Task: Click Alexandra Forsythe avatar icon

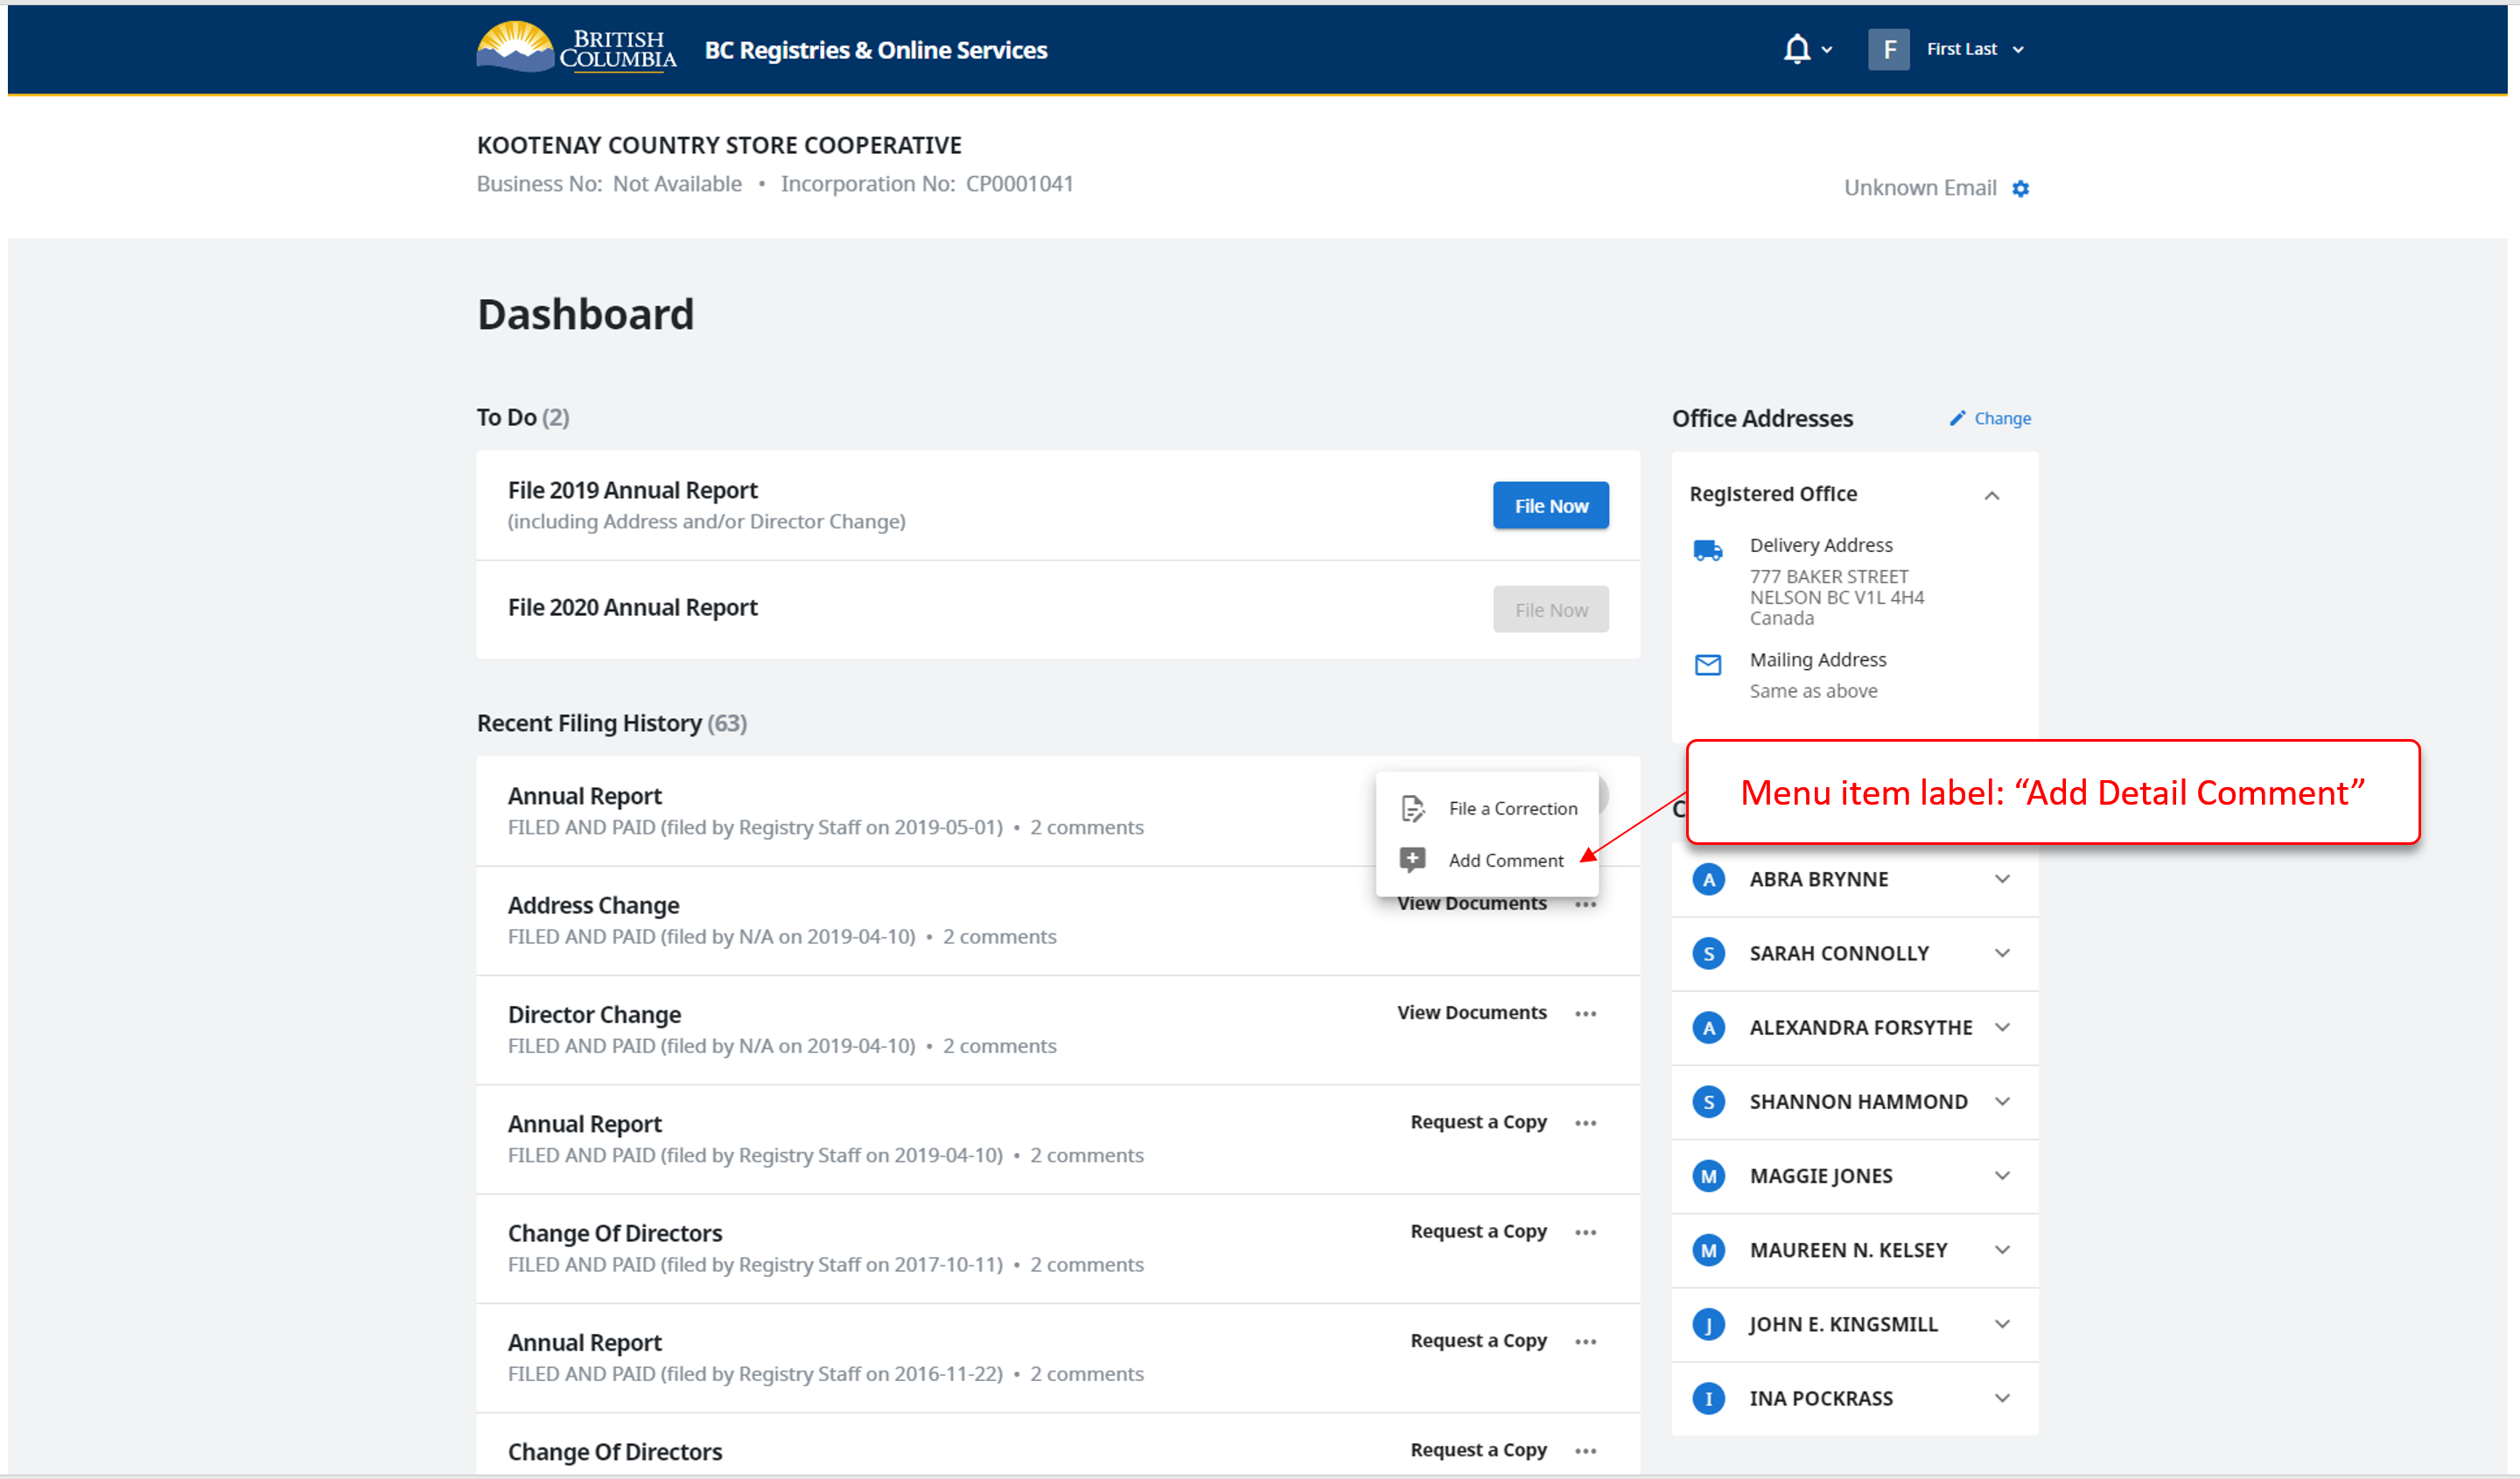Action: pyautogui.click(x=1708, y=1028)
